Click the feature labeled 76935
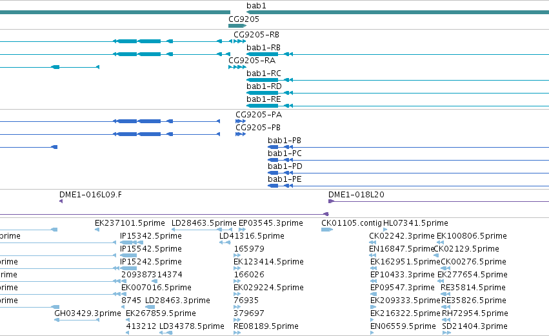The image size is (549, 336). (x=246, y=301)
